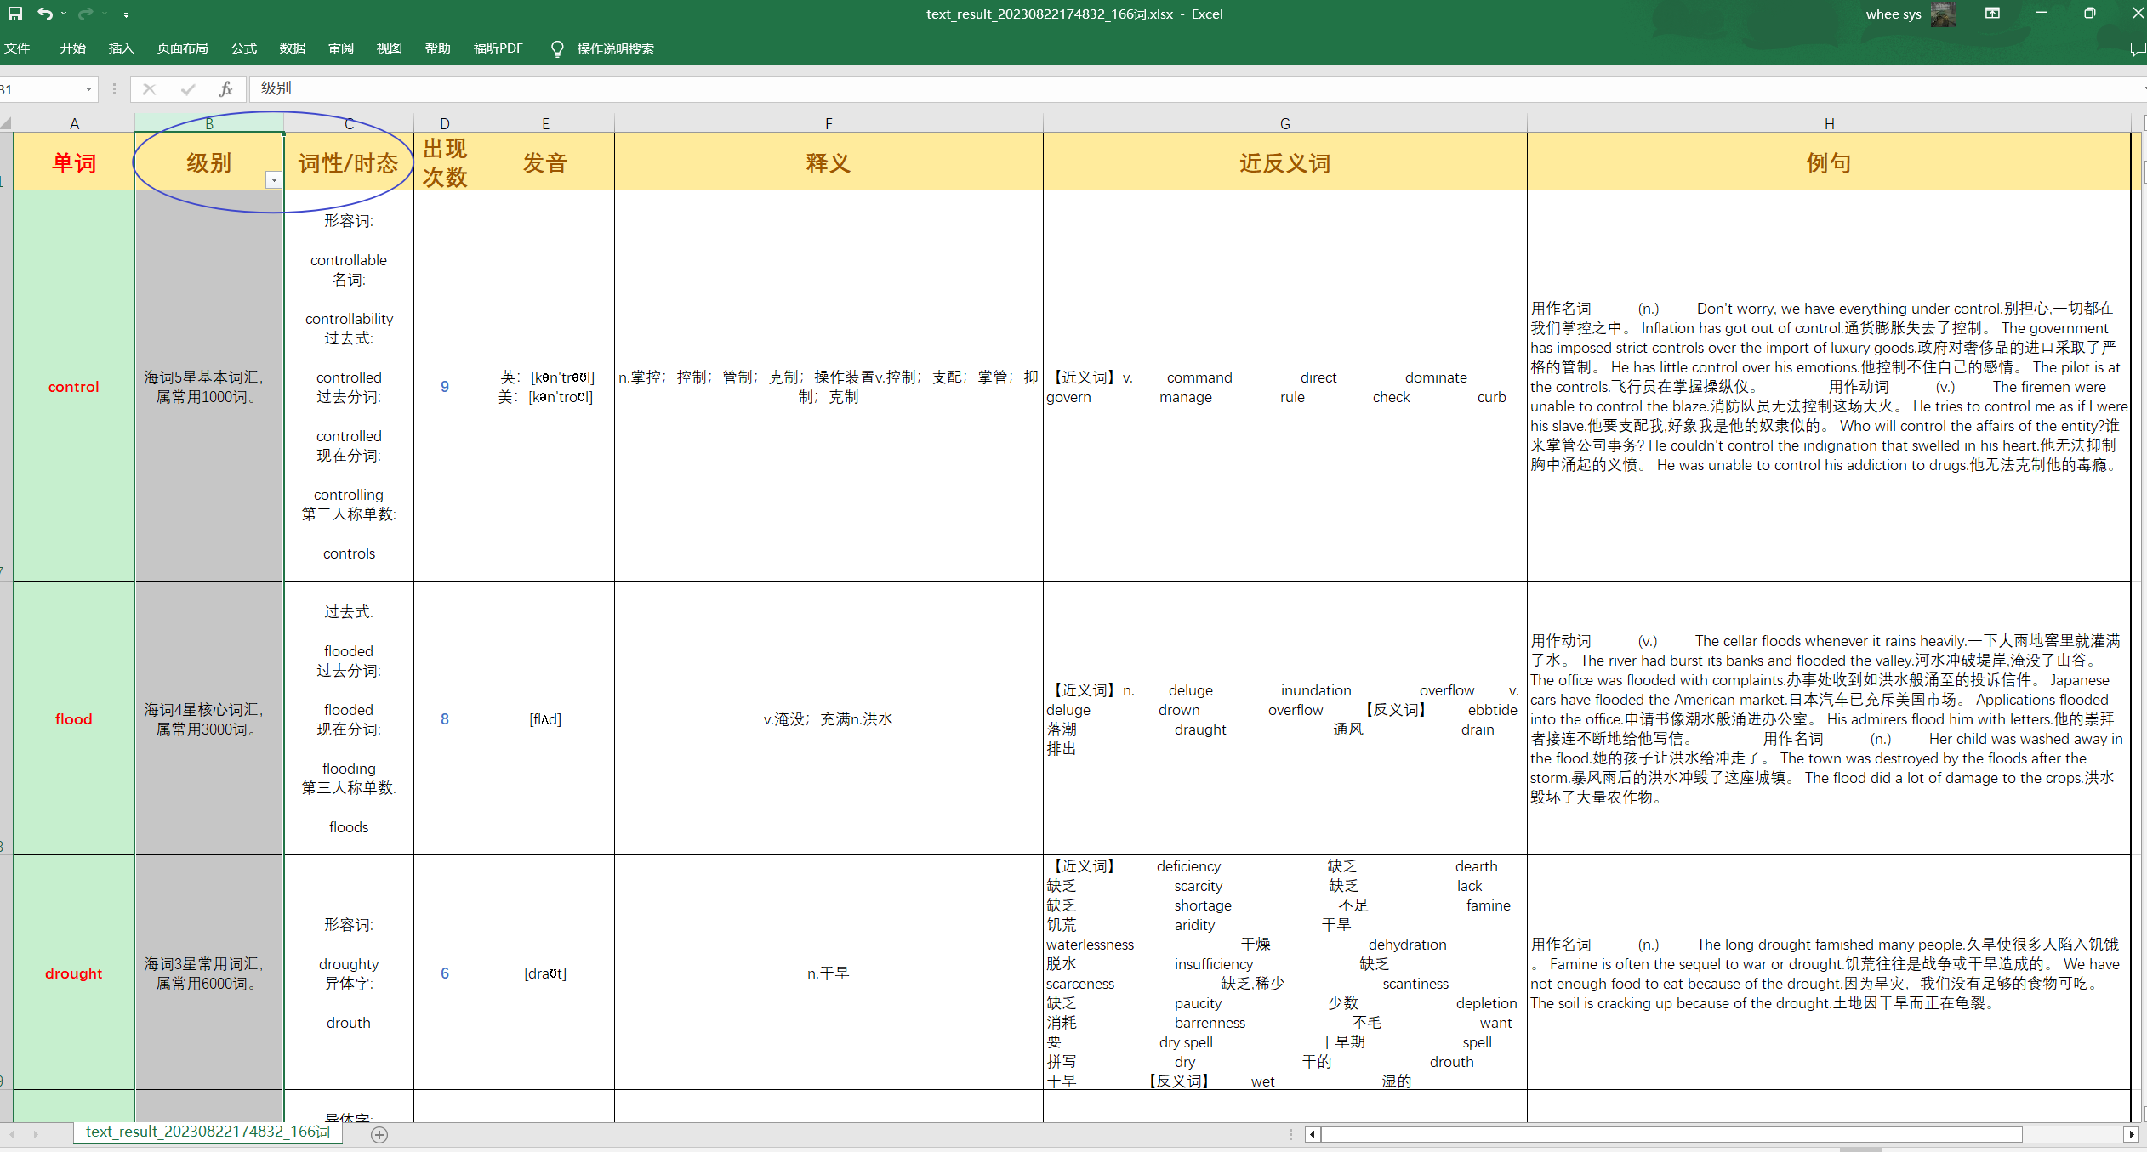Click the Save icon in quick access toolbar

[14, 14]
